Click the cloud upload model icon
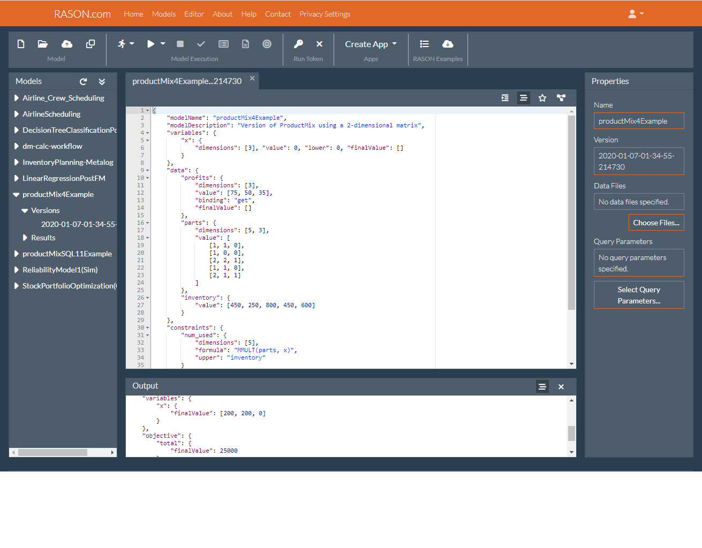This screenshot has height=548, width=702. [67, 44]
